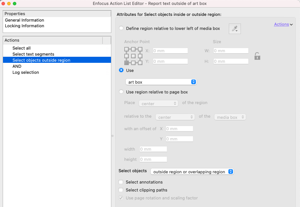Enable the Select clipping paths checkbox

click(x=121, y=190)
